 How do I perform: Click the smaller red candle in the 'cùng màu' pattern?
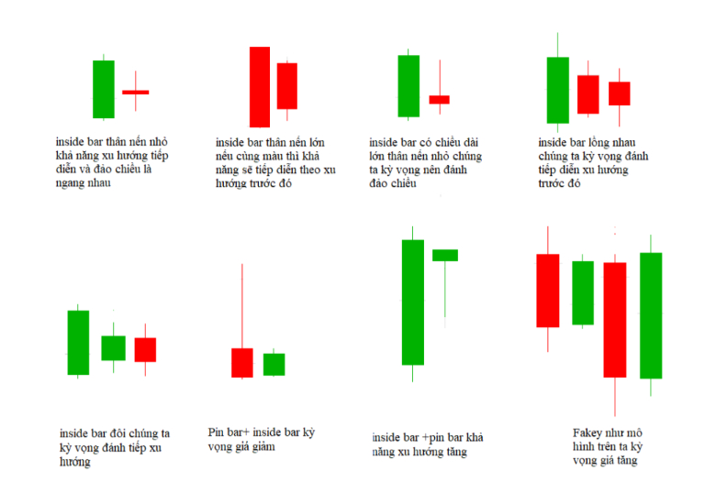pos(287,85)
